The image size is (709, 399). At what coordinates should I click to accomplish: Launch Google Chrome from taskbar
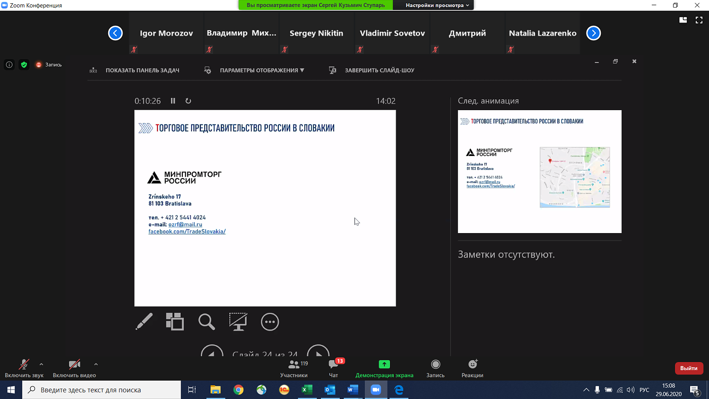pos(239,390)
